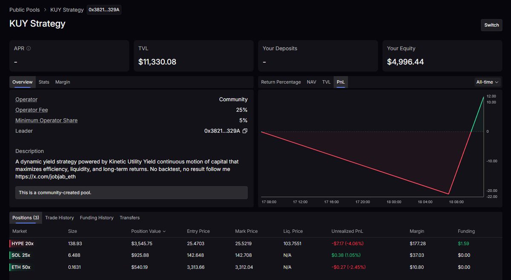Screen dimensions: 511x280
Task: Click the 0x3821...329A address badge
Action: (x=103, y=9)
